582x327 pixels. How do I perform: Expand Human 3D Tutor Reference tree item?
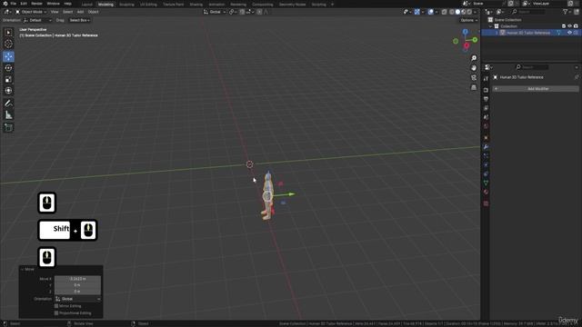coord(497,33)
